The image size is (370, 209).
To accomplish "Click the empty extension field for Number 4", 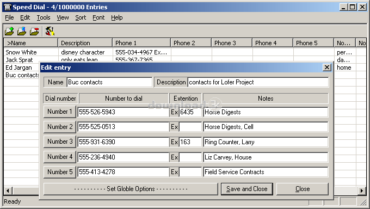I will point(190,157).
